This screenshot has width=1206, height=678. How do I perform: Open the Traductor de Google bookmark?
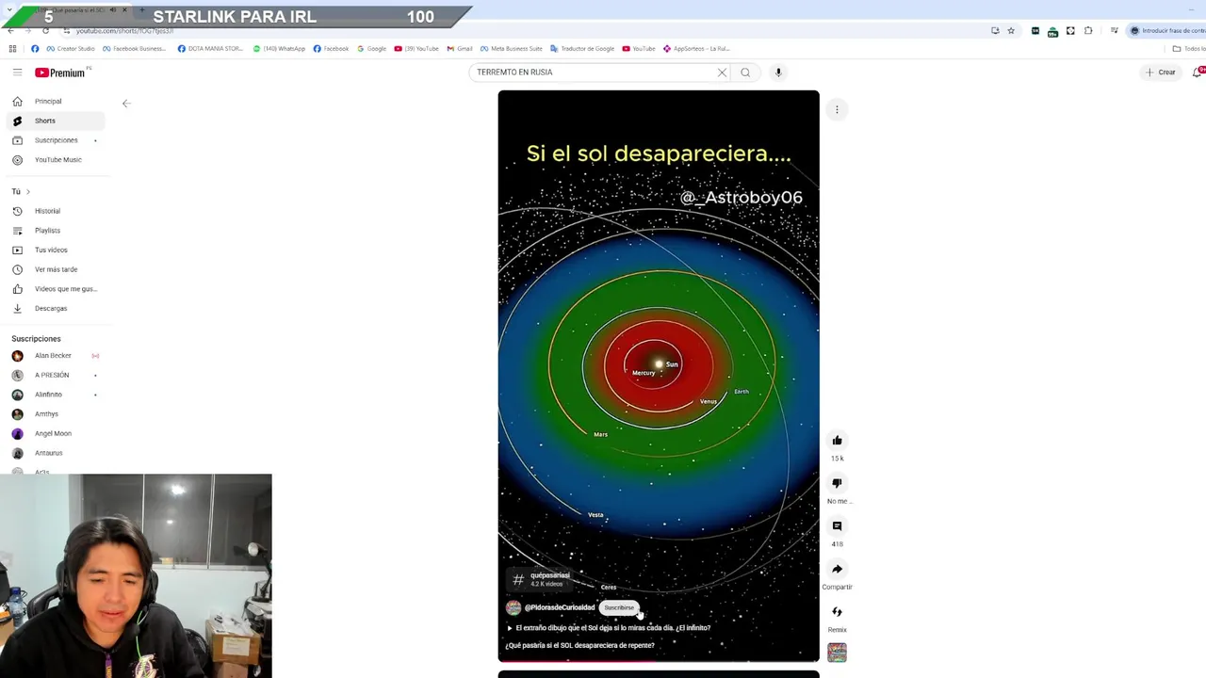click(x=582, y=49)
